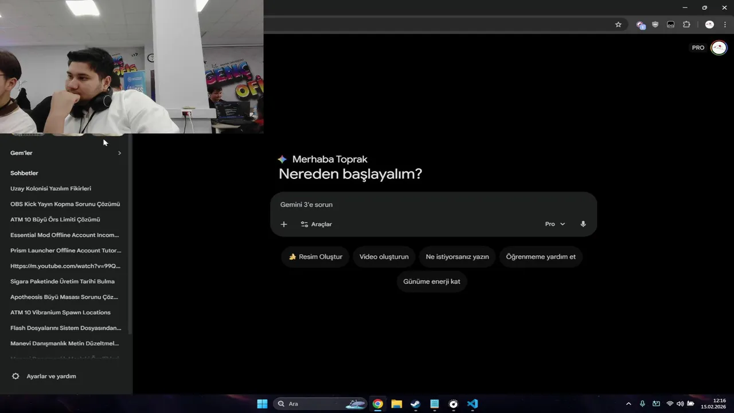Expand the Gem'ler section arrow
The width and height of the screenshot is (734, 413).
click(x=119, y=153)
